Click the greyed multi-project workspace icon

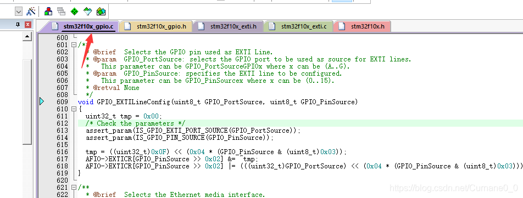pyautogui.click(x=62, y=12)
